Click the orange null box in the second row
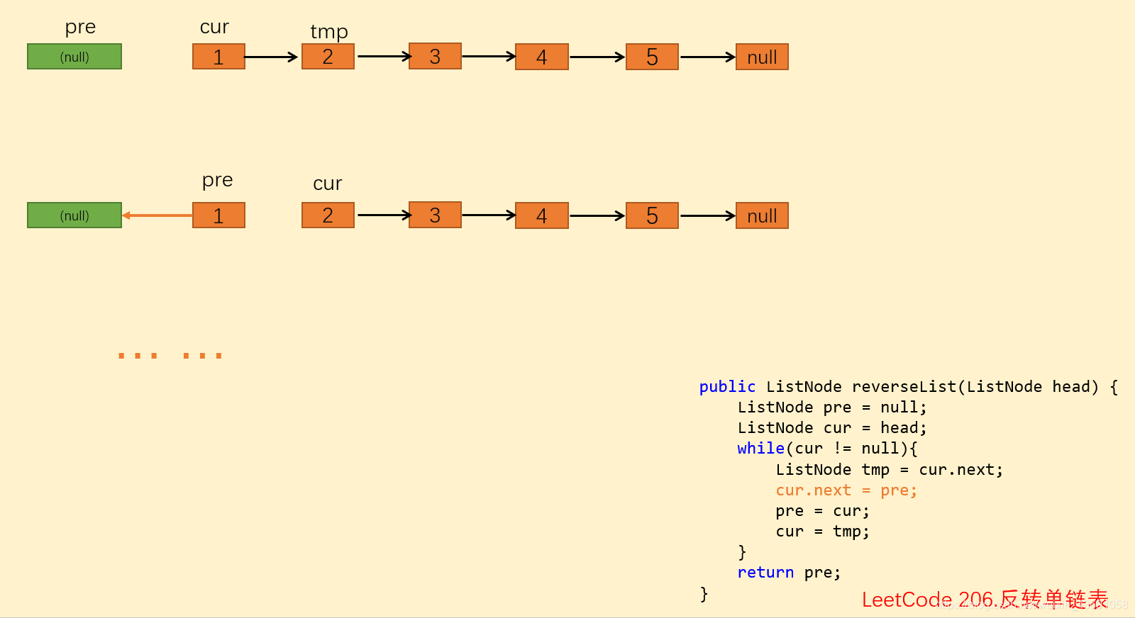1135x618 pixels. 762,215
